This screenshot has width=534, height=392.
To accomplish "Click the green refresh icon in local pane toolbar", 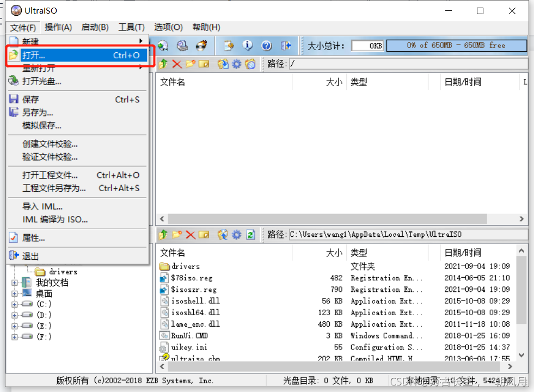I will click(x=250, y=234).
